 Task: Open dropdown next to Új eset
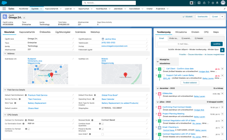point(222,16)
